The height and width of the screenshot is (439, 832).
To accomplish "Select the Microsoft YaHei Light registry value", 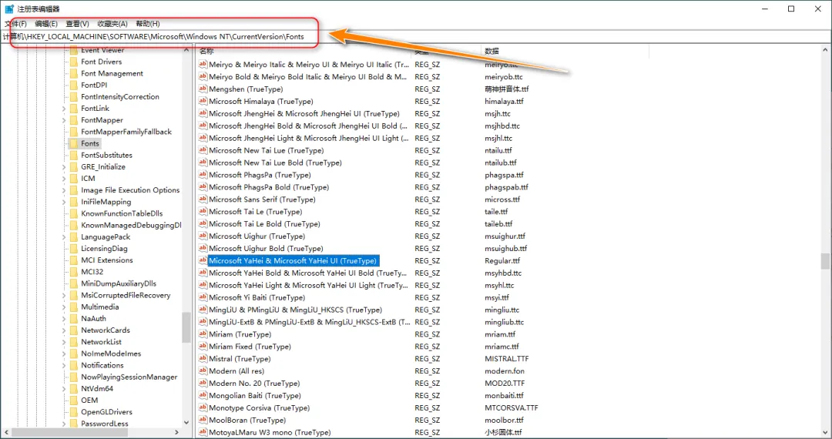I will click(307, 285).
